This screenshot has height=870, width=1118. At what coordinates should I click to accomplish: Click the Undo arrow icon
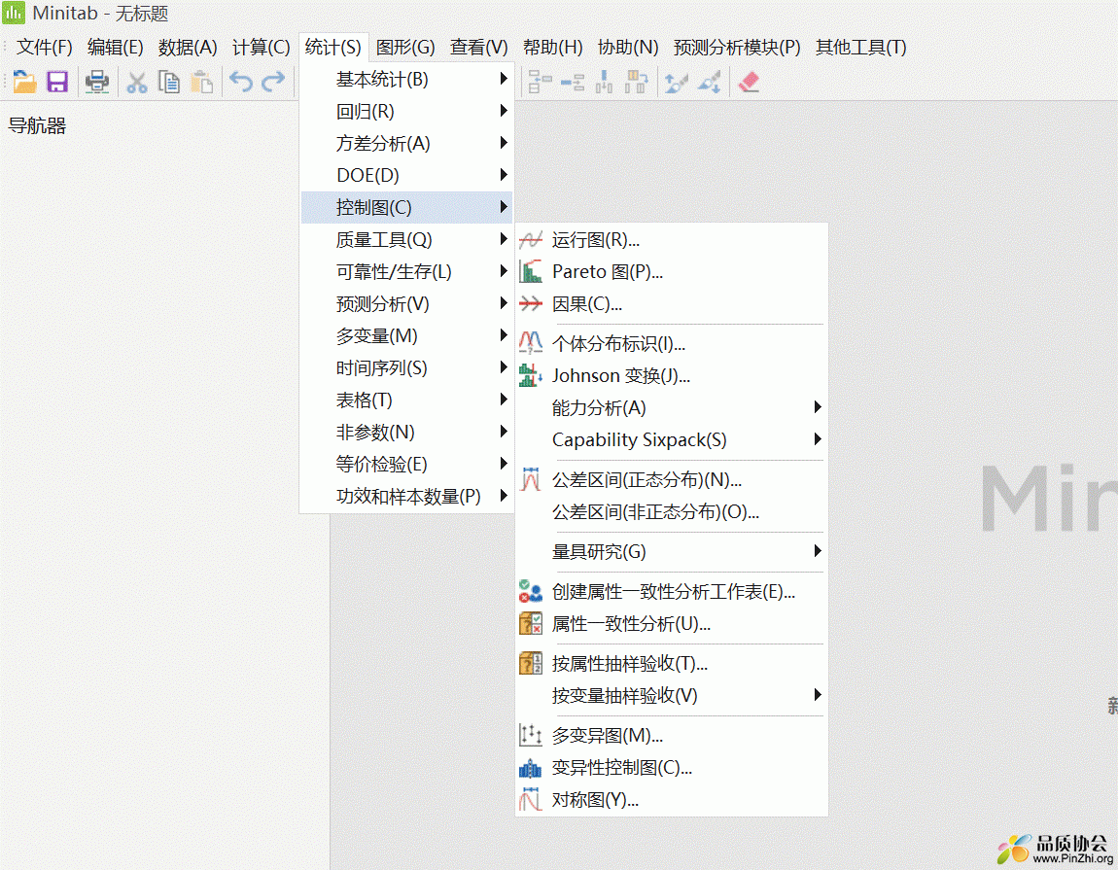point(241,82)
